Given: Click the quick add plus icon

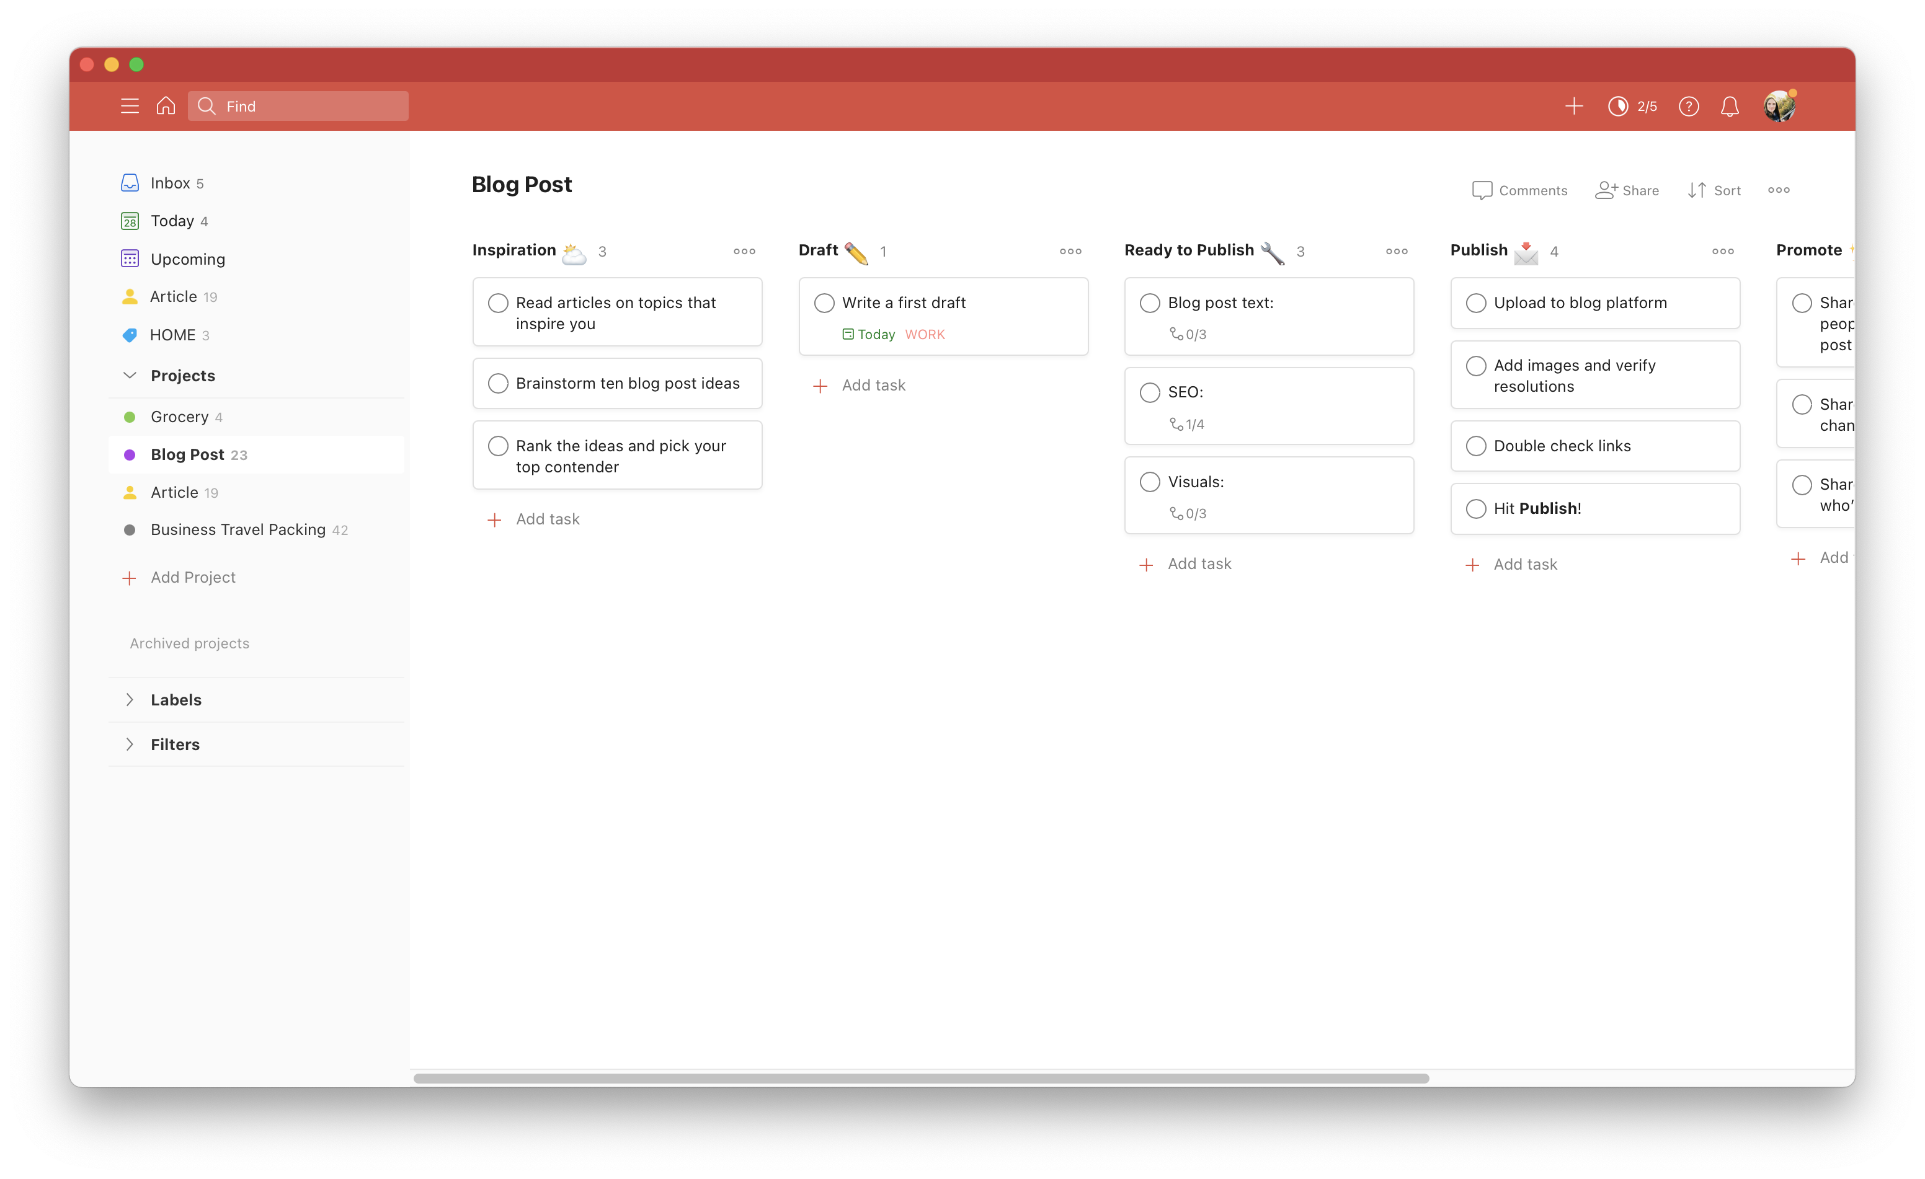Looking at the screenshot, I should coord(1573,106).
